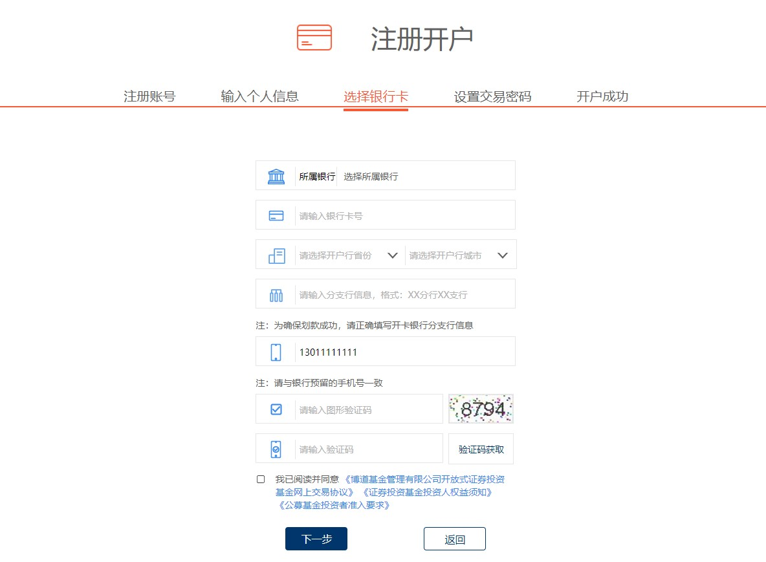Go to the 设置交易密码 step tab
Image resolution: width=766 pixels, height=562 pixels.
point(492,96)
